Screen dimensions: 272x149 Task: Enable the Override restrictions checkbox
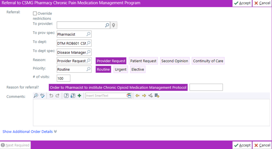[35, 14]
